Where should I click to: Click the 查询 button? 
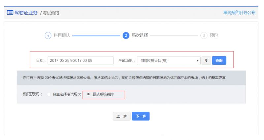[219, 61]
